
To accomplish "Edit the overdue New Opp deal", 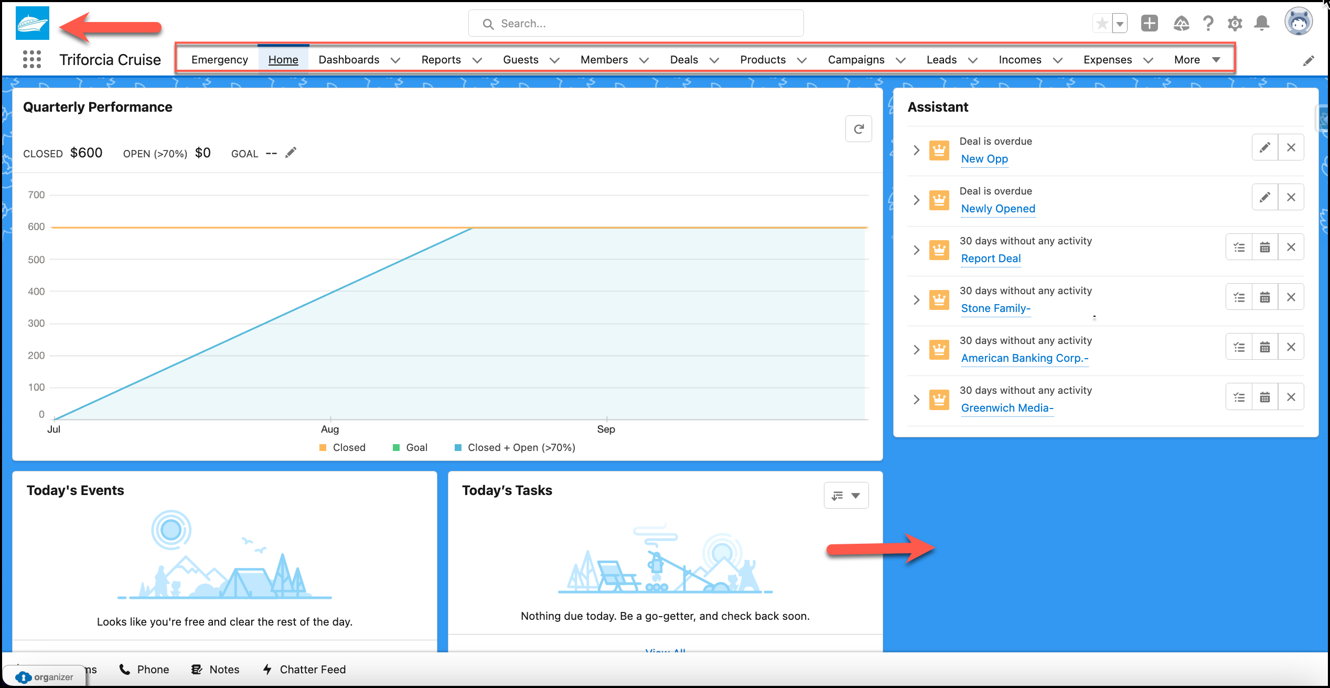I will (x=1265, y=147).
